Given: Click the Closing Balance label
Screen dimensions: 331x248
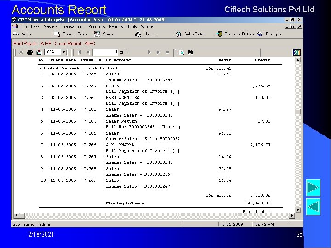Looking at the screenshot, I should 125,203.
